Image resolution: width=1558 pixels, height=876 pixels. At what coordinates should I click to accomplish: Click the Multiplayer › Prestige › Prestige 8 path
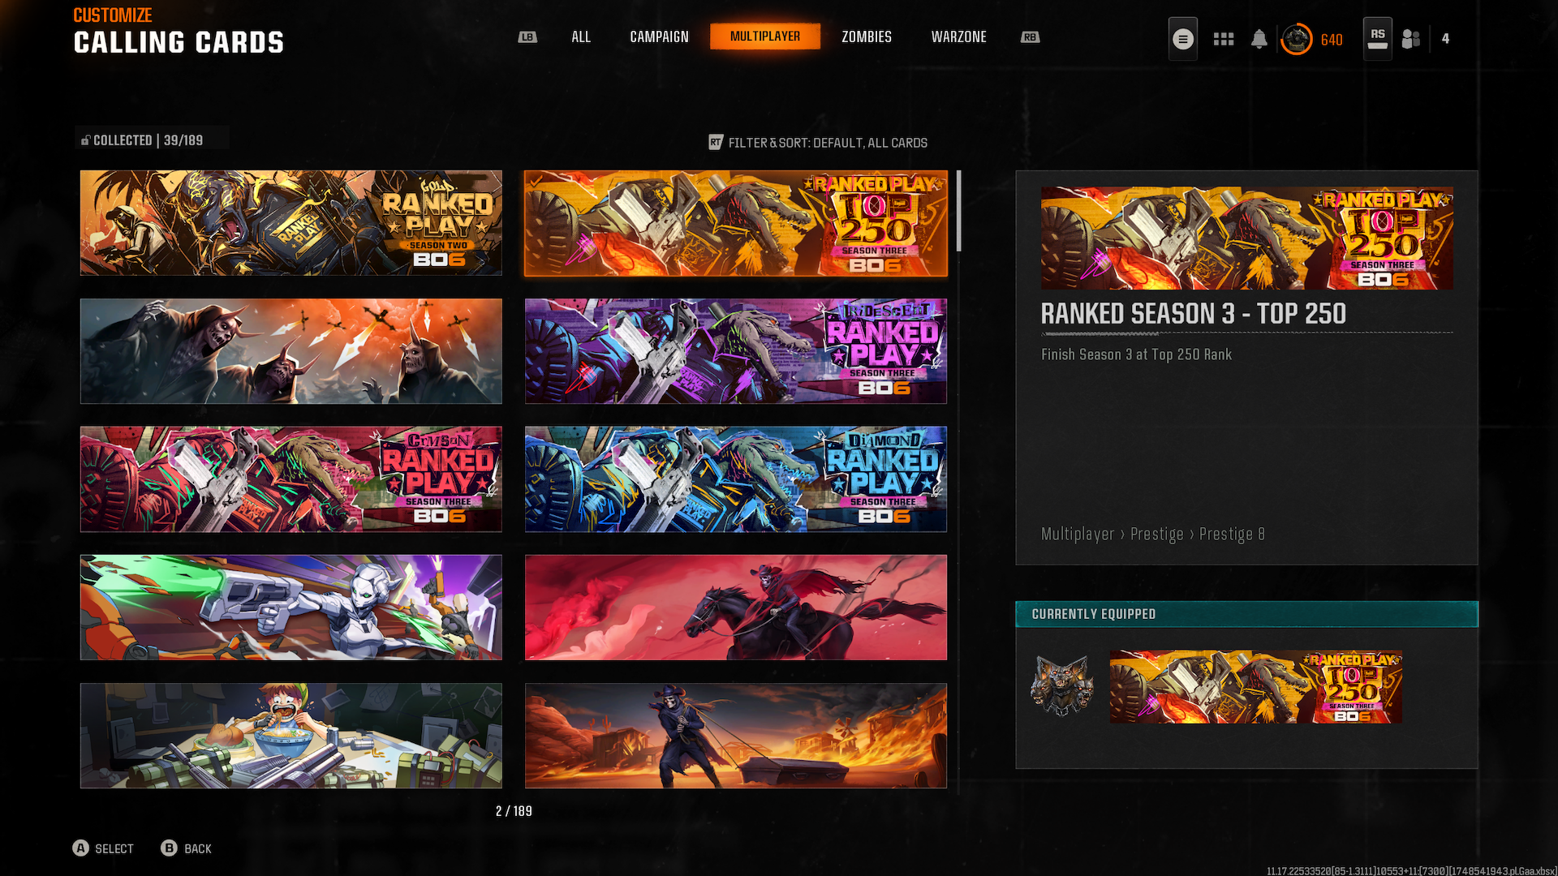point(1153,535)
